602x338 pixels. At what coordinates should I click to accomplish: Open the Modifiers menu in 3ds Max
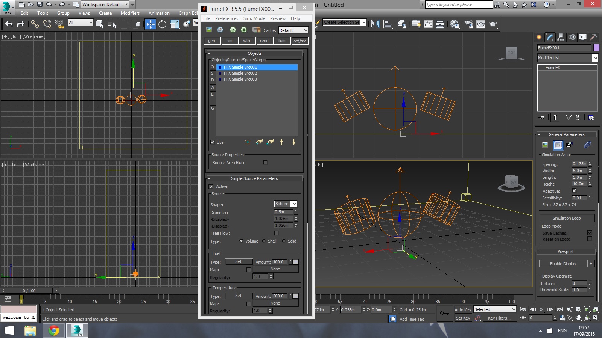[x=130, y=13]
